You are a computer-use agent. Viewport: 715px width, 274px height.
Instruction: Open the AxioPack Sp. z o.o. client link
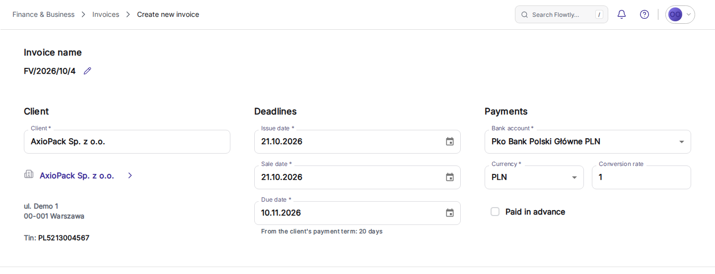point(77,175)
